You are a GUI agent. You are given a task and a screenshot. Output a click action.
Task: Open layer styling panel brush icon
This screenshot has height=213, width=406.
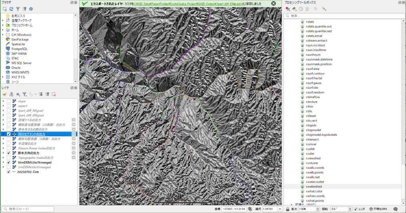coord(5,94)
